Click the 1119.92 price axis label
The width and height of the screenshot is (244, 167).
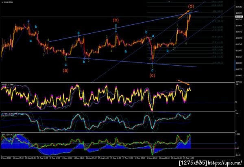[239, 38]
